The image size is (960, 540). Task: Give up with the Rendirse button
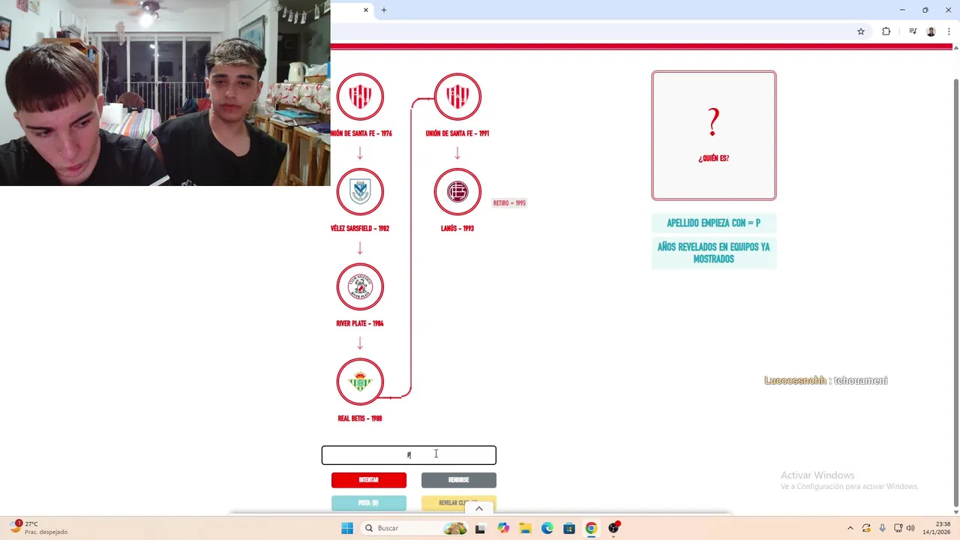(x=459, y=480)
